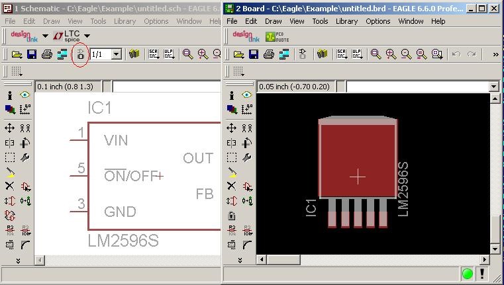Viewport: 504px width, 285px height.
Task: Zoom out in the Board window
Action: (406, 54)
